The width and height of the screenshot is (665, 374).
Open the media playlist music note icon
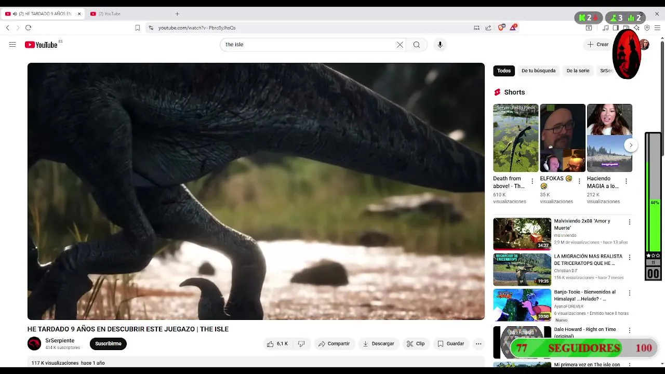(x=606, y=28)
